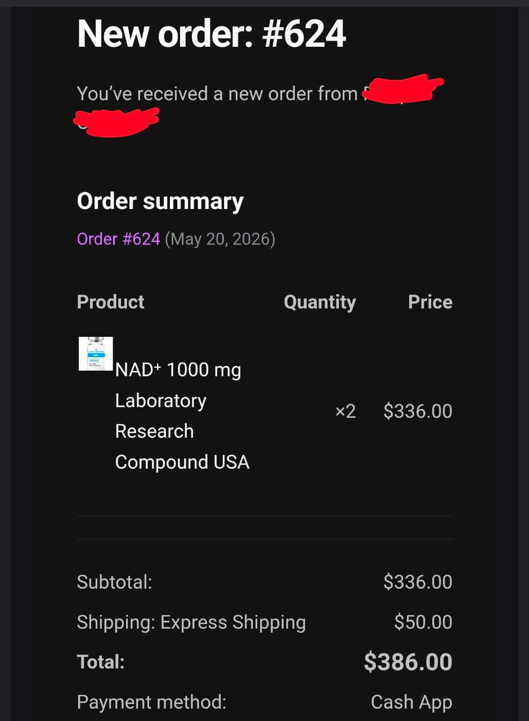Viewport: 529px width, 721px height.
Task: Click the $336.00 product row price
Action: pos(418,411)
